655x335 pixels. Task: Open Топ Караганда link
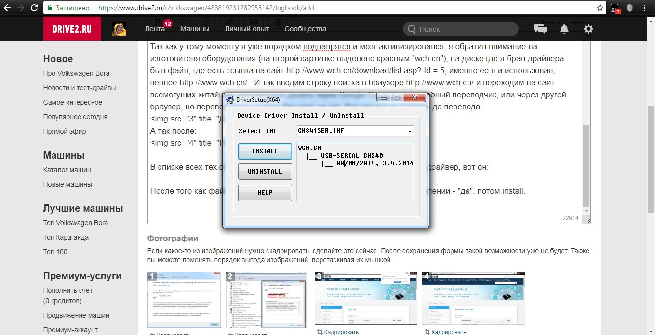(x=66, y=237)
